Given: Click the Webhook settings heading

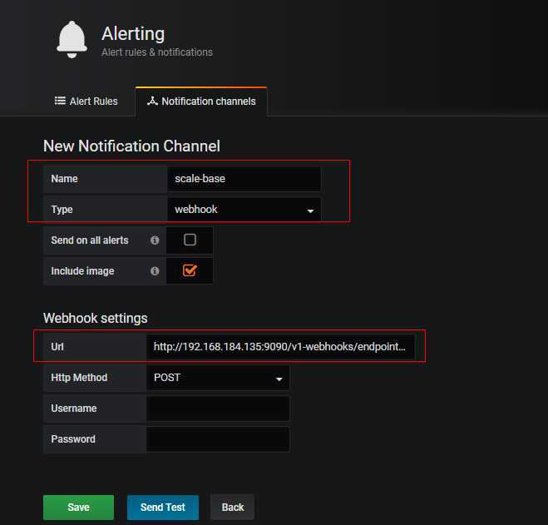Looking at the screenshot, I should [96, 319].
